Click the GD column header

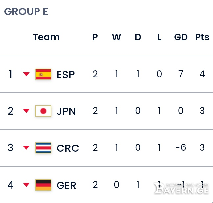[181, 37]
